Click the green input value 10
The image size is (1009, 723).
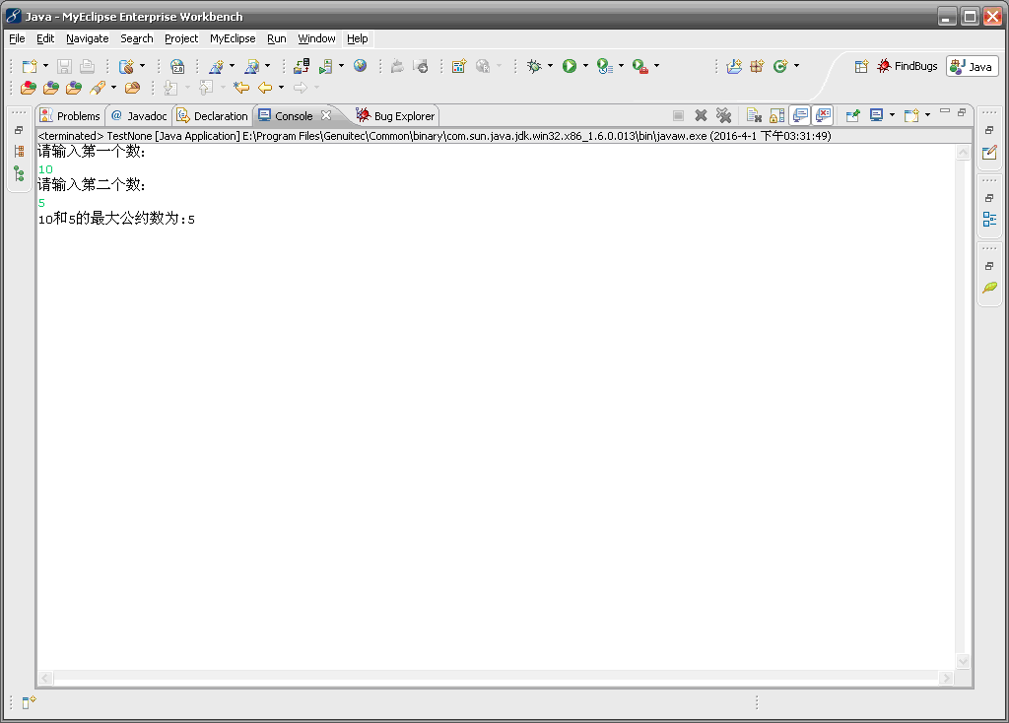click(45, 169)
